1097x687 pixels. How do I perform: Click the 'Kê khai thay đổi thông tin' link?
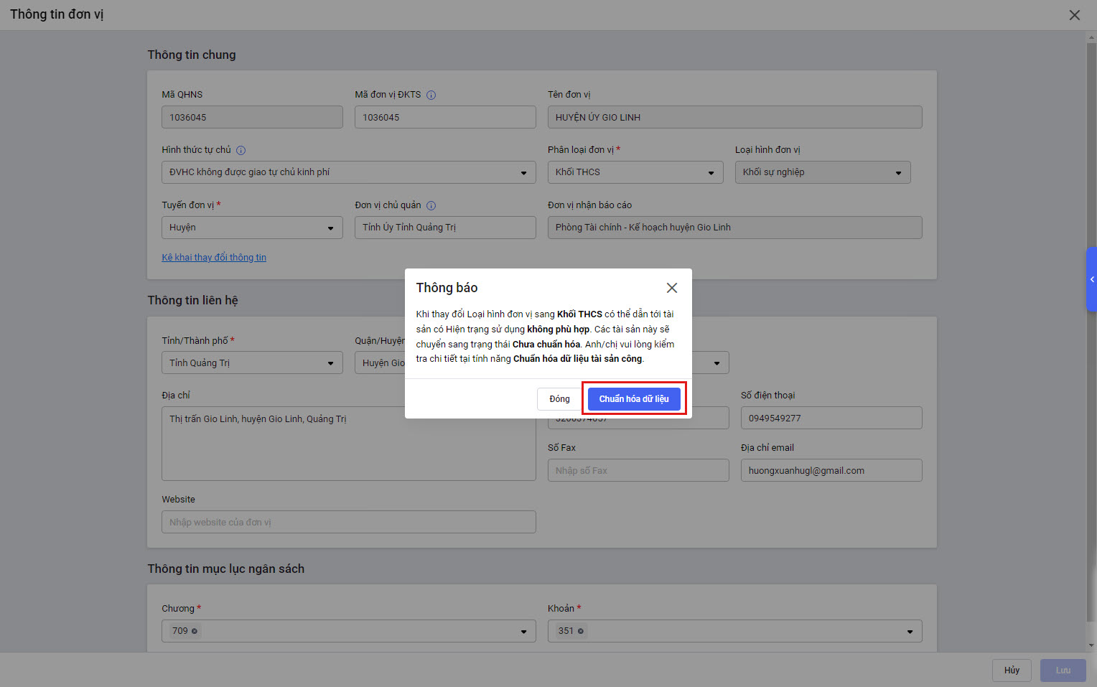click(214, 258)
